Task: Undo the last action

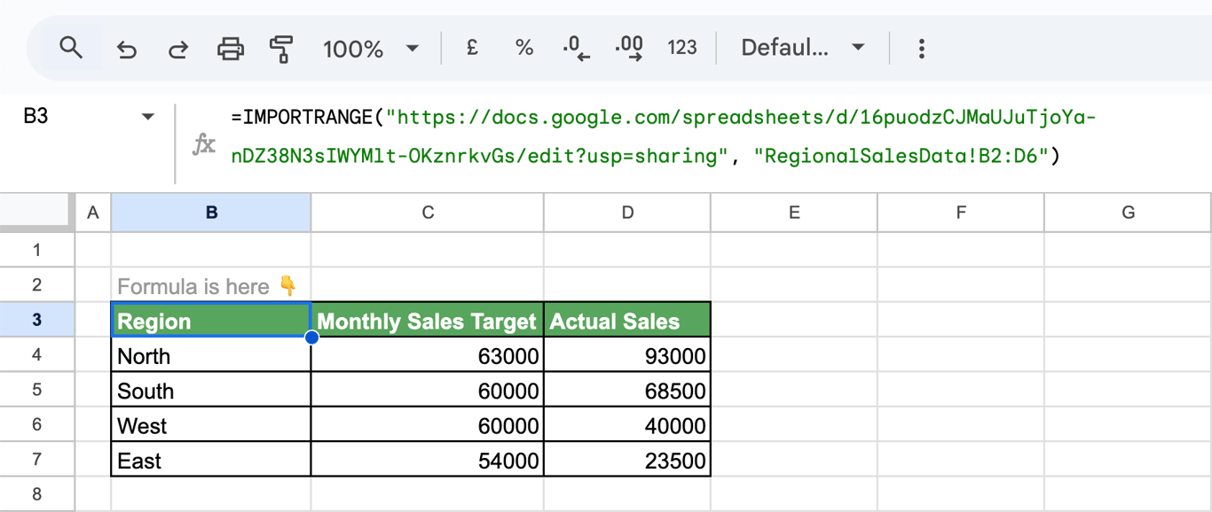Action: coord(127,49)
